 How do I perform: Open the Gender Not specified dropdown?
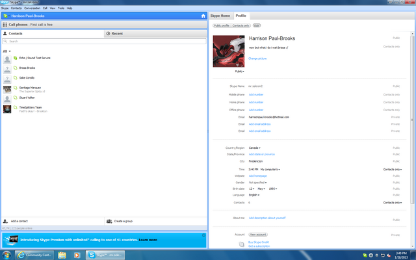[x=257, y=183]
